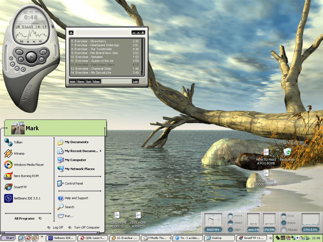Click the volume speaker icon in system tray
323x242 pixels.
(x=298, y=238)
